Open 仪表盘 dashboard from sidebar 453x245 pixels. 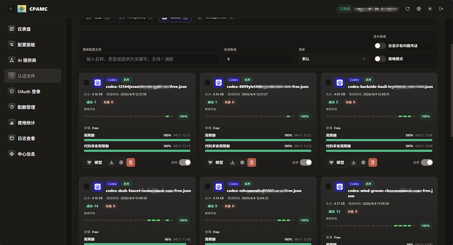coord(33,29)
